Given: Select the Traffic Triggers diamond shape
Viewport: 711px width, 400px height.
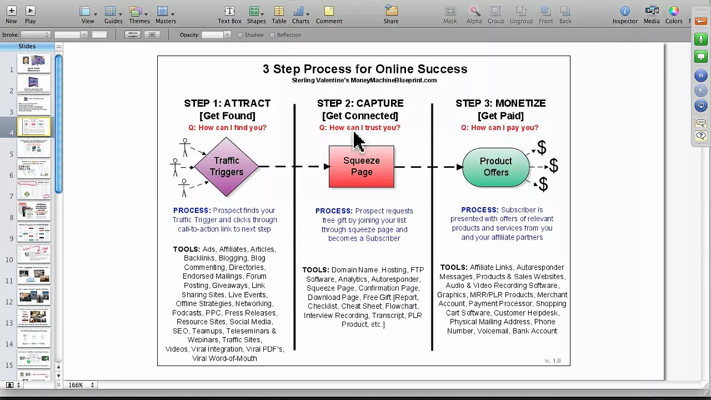Looking at the screenshot, I should pos(227,167).
